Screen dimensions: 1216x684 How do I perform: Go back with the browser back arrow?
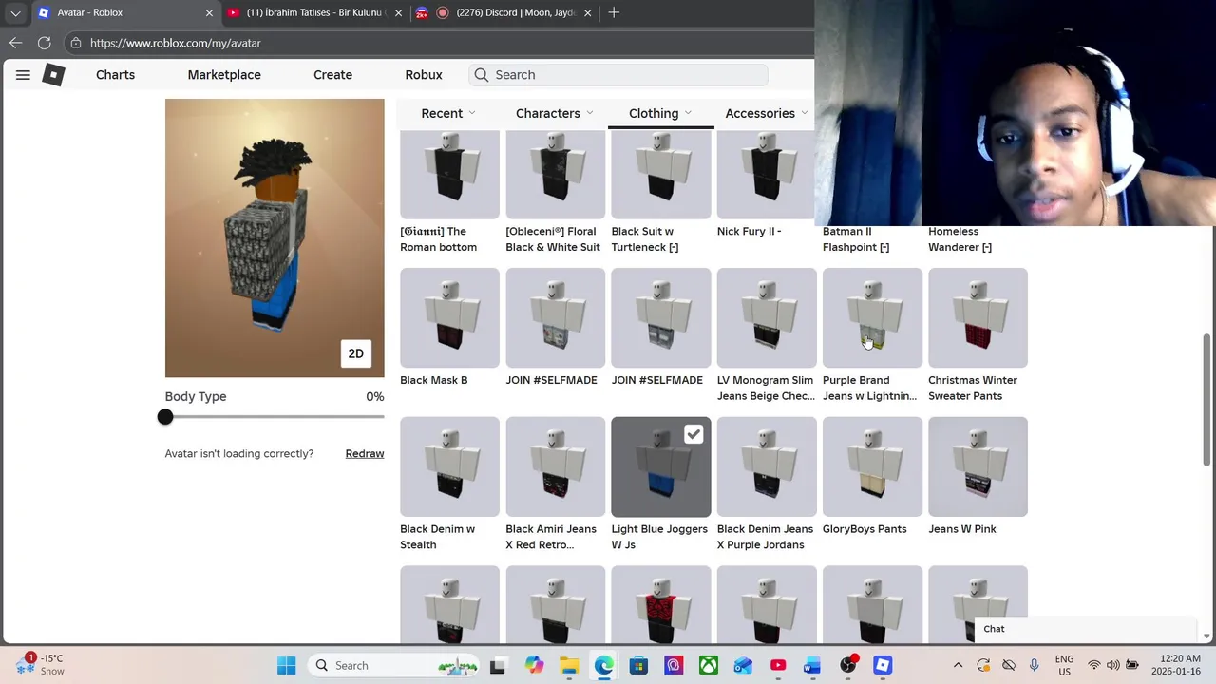15,43
